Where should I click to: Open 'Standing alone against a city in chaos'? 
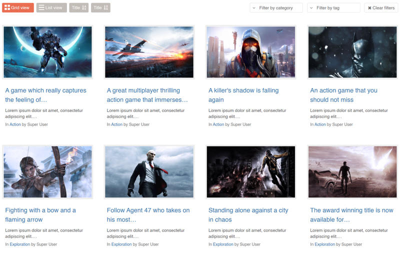point(248,215)
